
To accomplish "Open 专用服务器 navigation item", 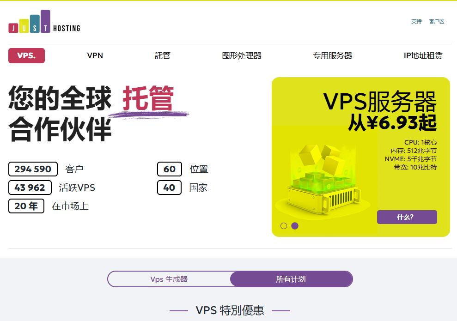I will pyautogui.click(x=332, y=55).
